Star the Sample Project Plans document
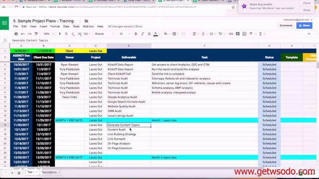The height and width of the screenshot is (179, 319). tap(80, 21)
